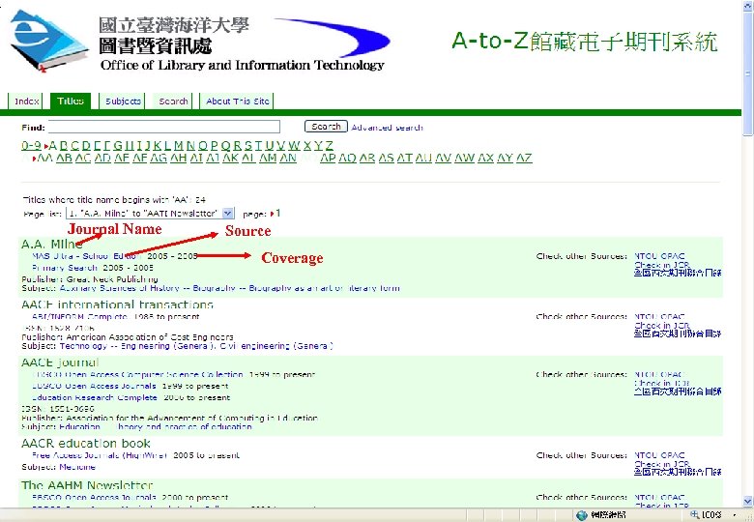The image size is (754, 522).
Task: Click the zoom level control in status bar
Action: (x=710, y=515)
